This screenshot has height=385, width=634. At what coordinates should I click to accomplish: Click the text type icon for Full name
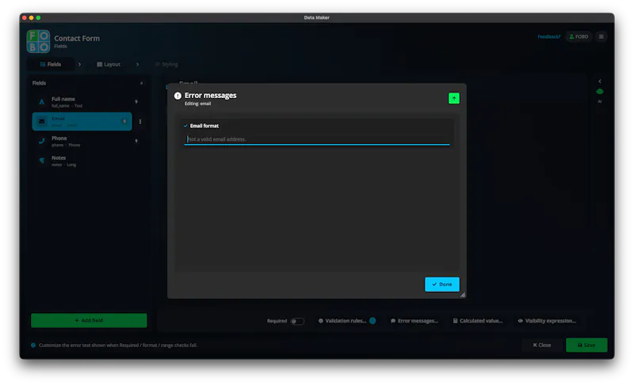click(x=42, y=102)
